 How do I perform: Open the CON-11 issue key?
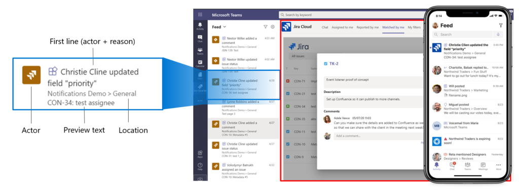point(300,132)
